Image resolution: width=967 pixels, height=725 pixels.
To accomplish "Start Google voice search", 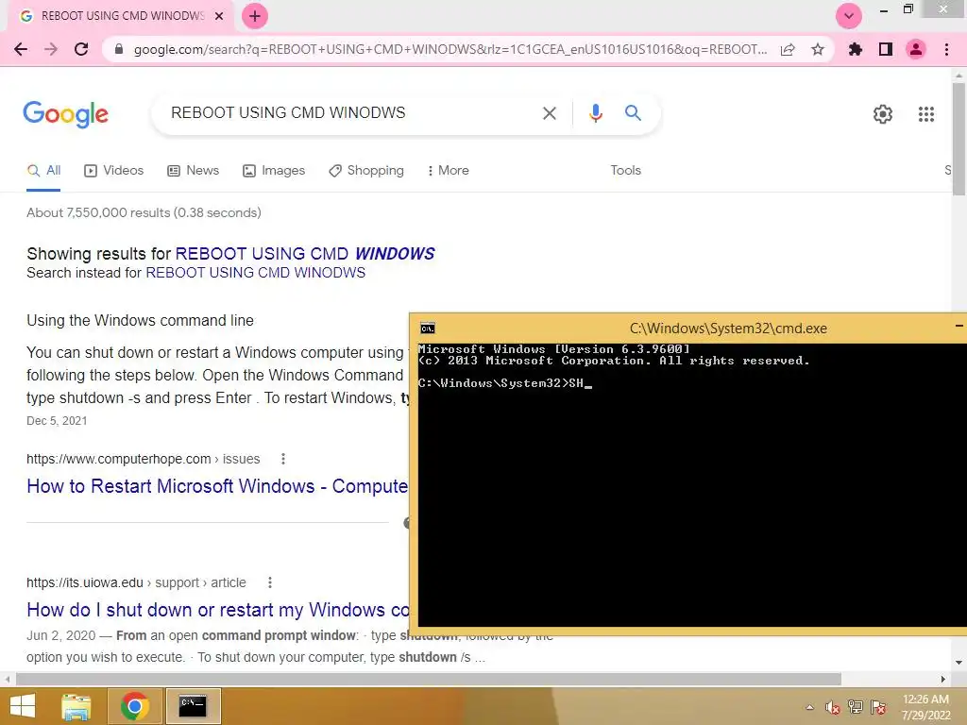I will tap(595, 113).
